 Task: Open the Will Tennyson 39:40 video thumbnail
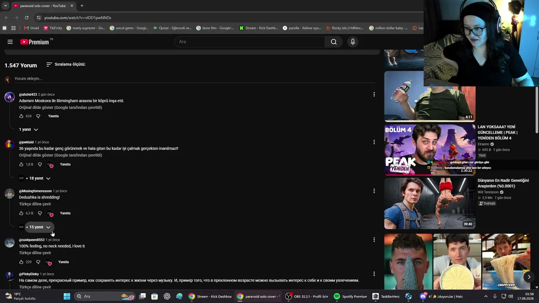pos(430,203)
